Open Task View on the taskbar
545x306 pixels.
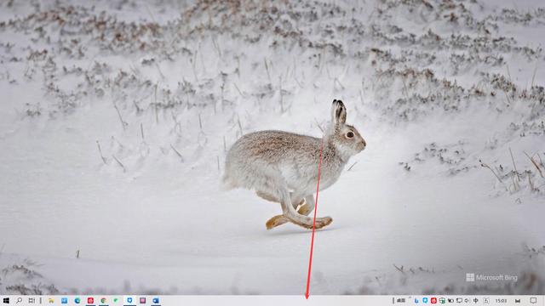[32, 300]
